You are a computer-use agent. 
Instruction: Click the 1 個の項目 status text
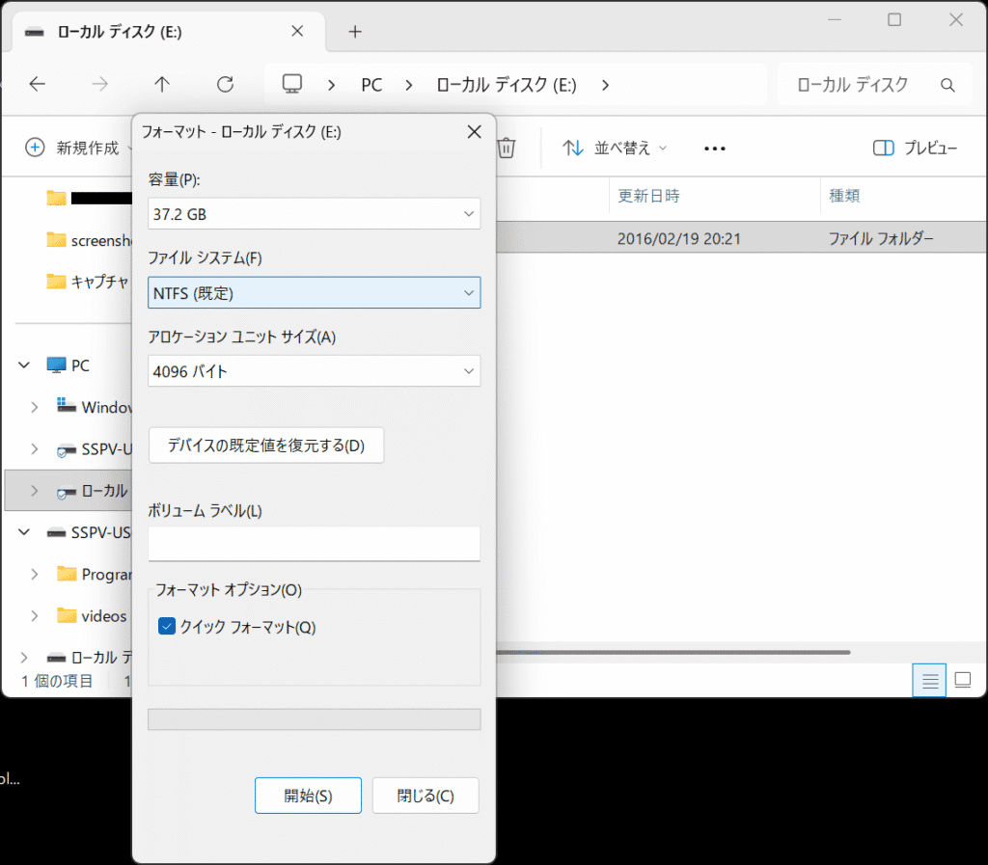(57, 681)
